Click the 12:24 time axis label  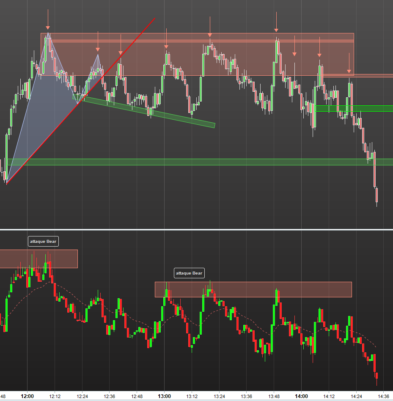pyautogui.click(x=82, y=396)
